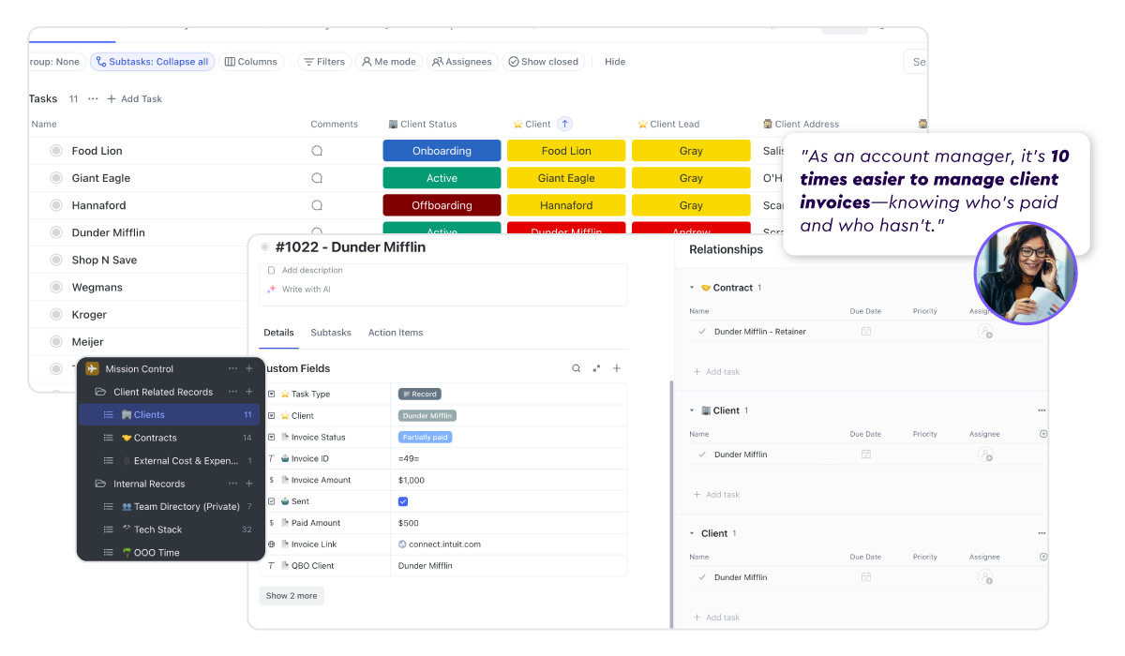Screen dimensions: 1125x656
Task: Open comments for Food Lion task
Action: coord(317,151)
